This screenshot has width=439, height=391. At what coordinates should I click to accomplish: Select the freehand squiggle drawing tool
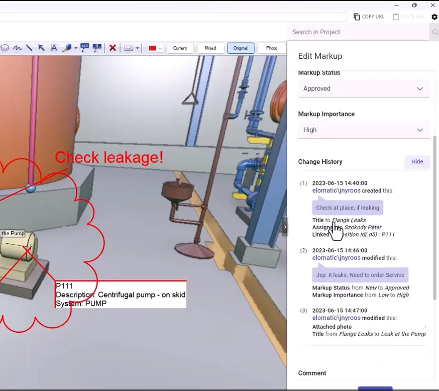click(17, 48)
